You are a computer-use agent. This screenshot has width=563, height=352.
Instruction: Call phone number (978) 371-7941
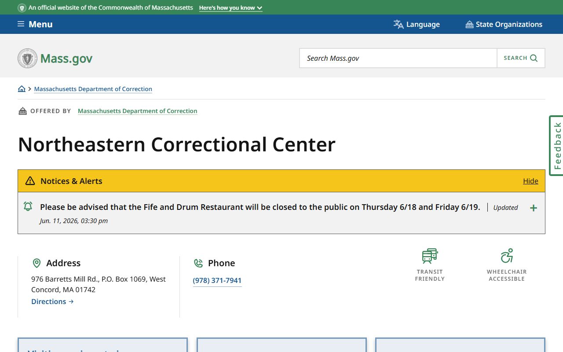[x=217, y=281]
